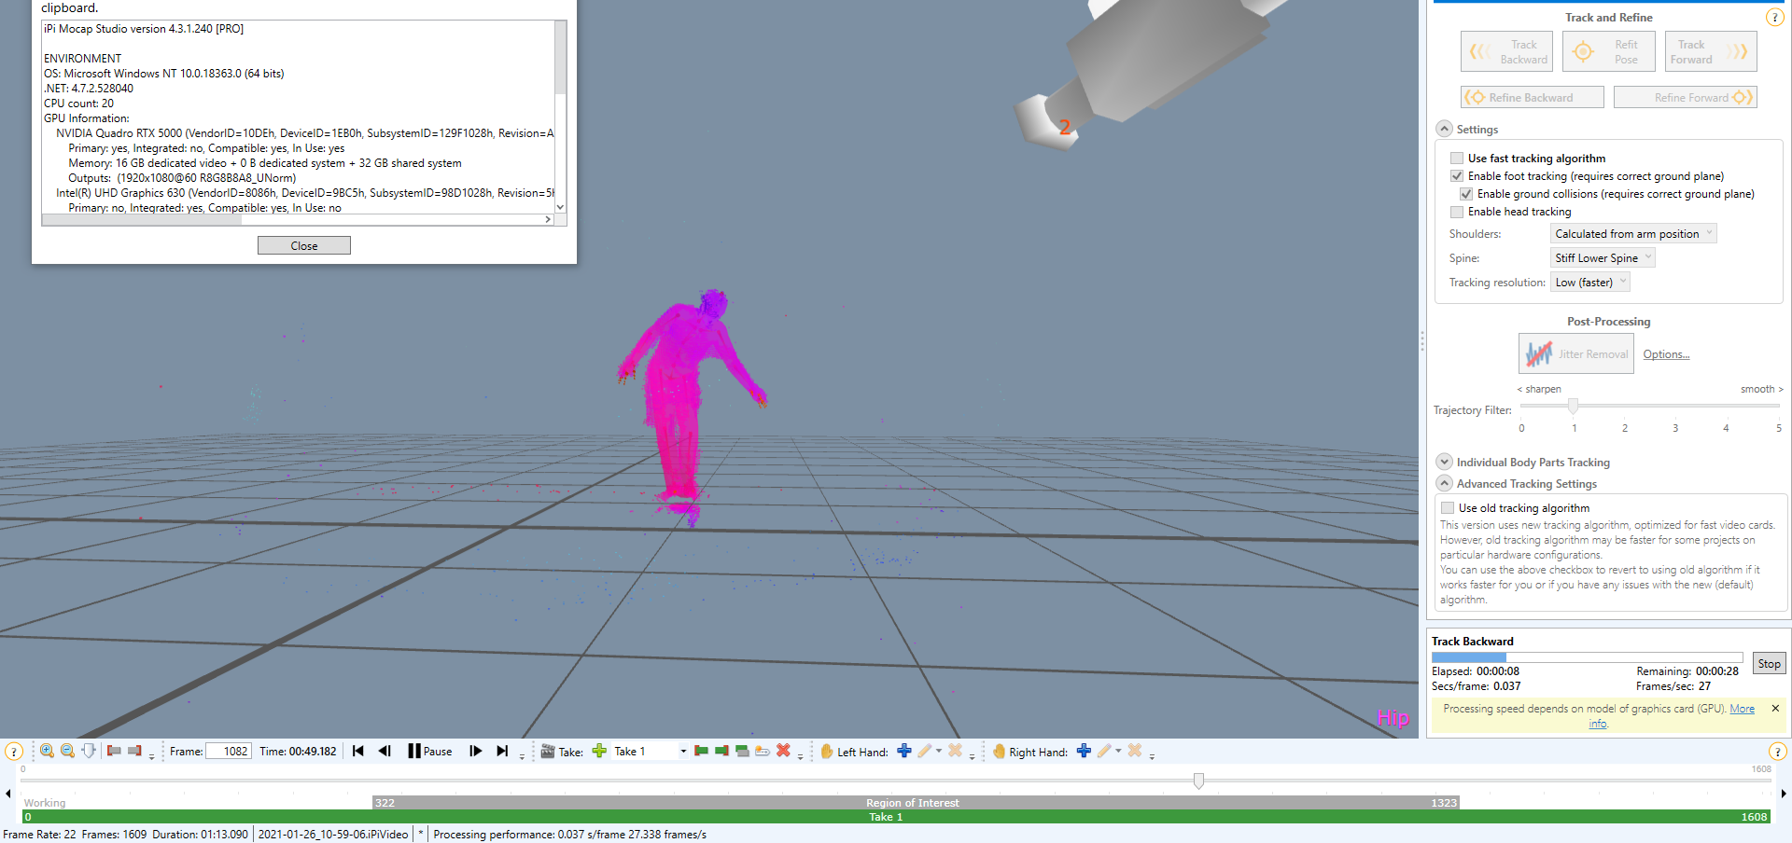Click the clapperboard Take icon

pyautogui.click(x=548, y=751)
